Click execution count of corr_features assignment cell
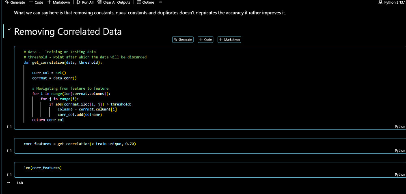Image resolution: width=406 pixels, height=194 pixels. click(9, 151)
